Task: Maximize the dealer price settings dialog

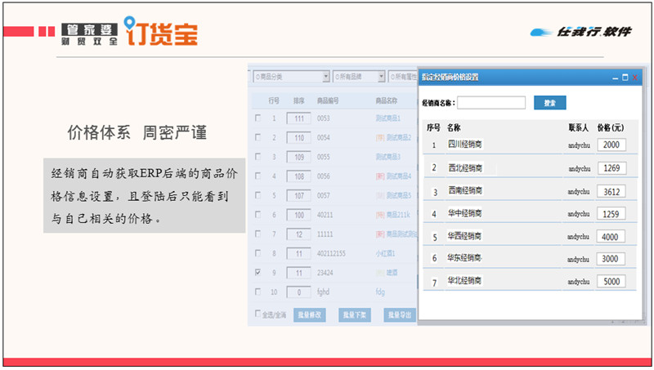Action: tap(625, 77)
